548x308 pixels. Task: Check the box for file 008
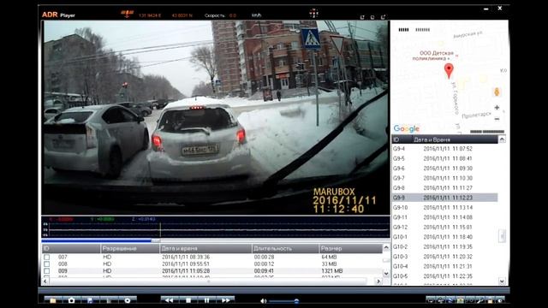tap(47, 264)
